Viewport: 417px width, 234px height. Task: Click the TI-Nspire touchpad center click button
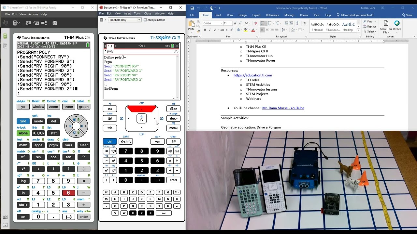coord(141,119)
